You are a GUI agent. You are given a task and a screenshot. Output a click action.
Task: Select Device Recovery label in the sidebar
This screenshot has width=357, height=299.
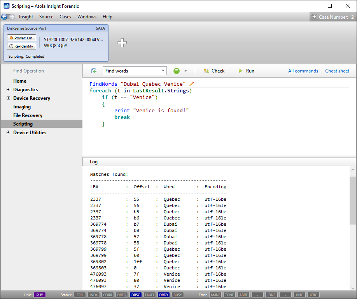pyautogui.click(x=31, y=98)
